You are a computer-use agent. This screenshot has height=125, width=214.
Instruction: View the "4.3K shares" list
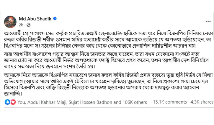(202, 102)
